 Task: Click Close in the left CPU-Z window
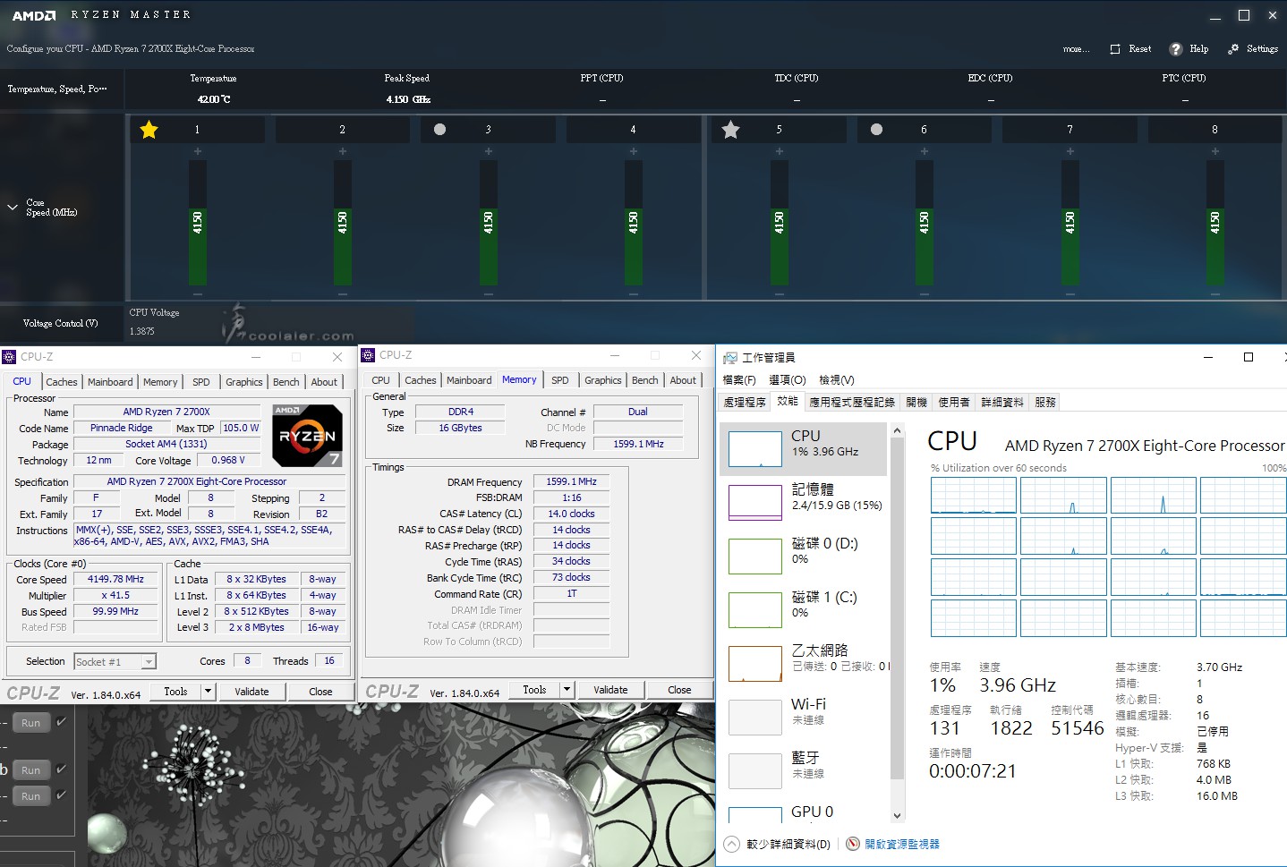pos(320,692)
